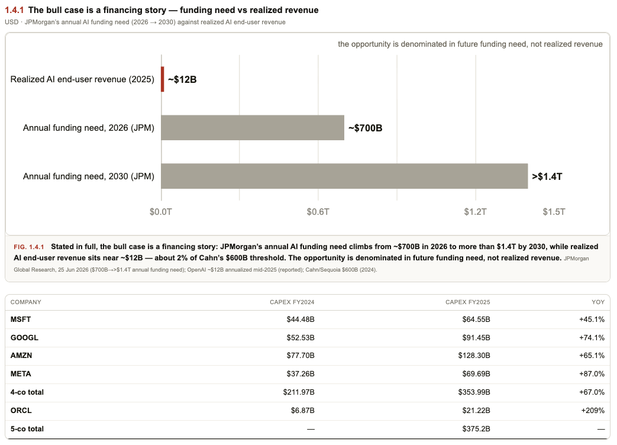Click the gray 2026 funding need bar
Image resolution: width=617 pixels, height=445 pixels.
tap(253, 127)
